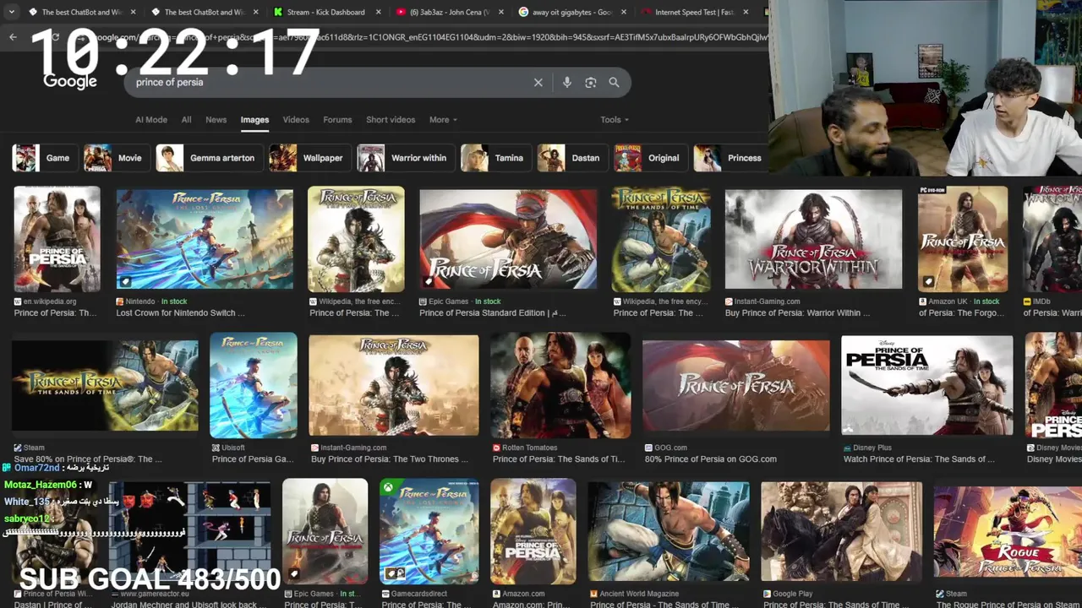This screenshot has height=608, width=1082.
Task: Select the Original filter chip
Action: (x=650, y=158)
